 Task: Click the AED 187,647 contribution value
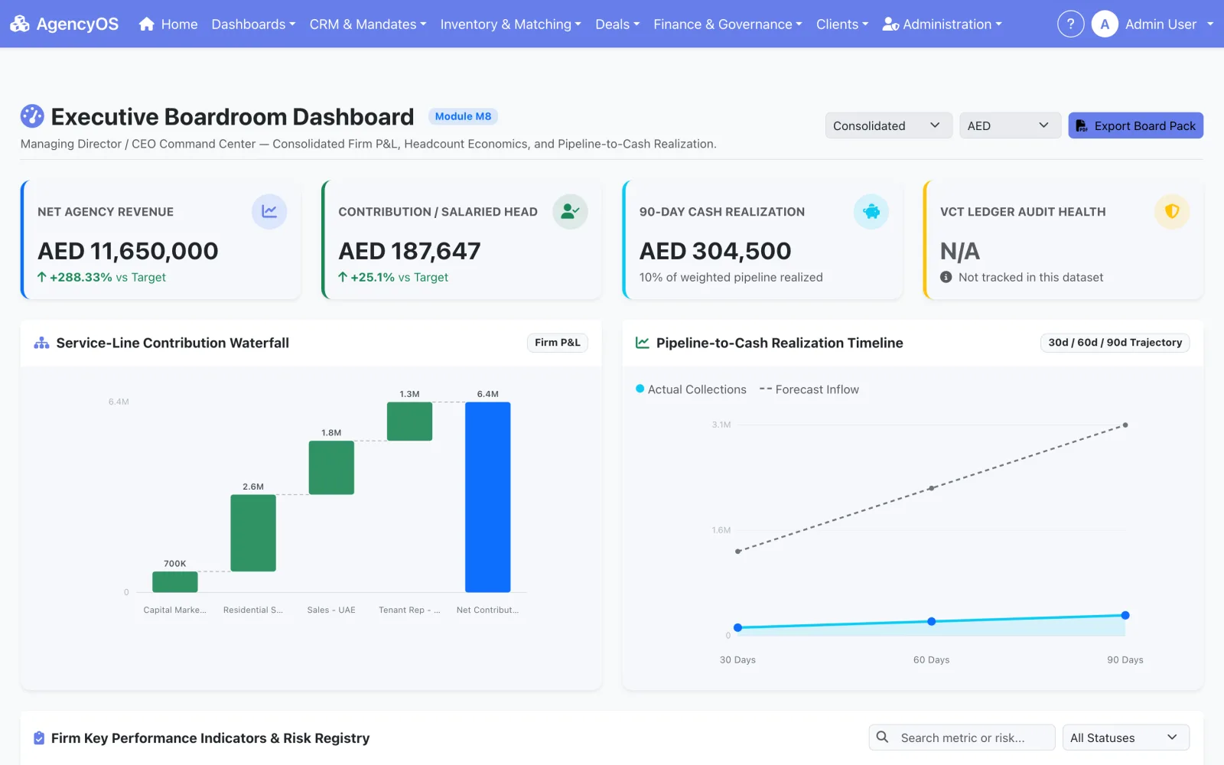point(409,251)
